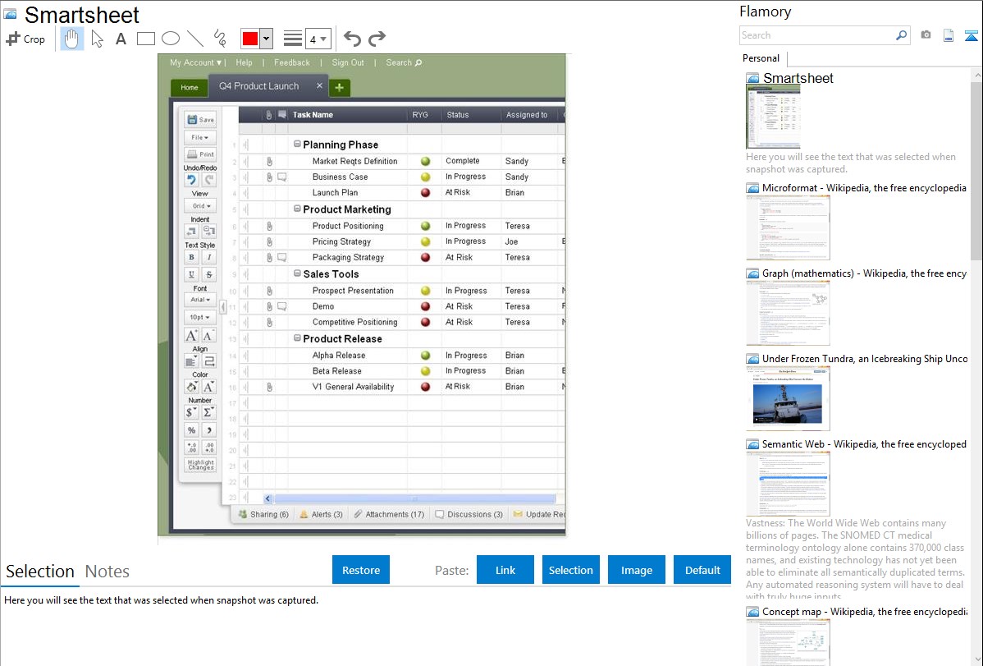Click the indent icon under Indent
This screenshot has height=666, width=983.
pyautogui.click(x=208, y=231)
